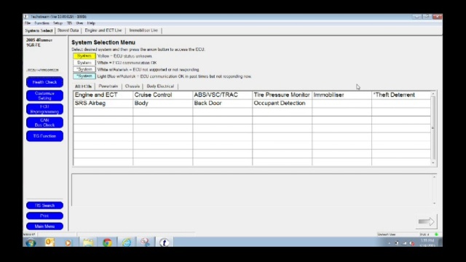Open TIS Function

(x=44, y=136)
